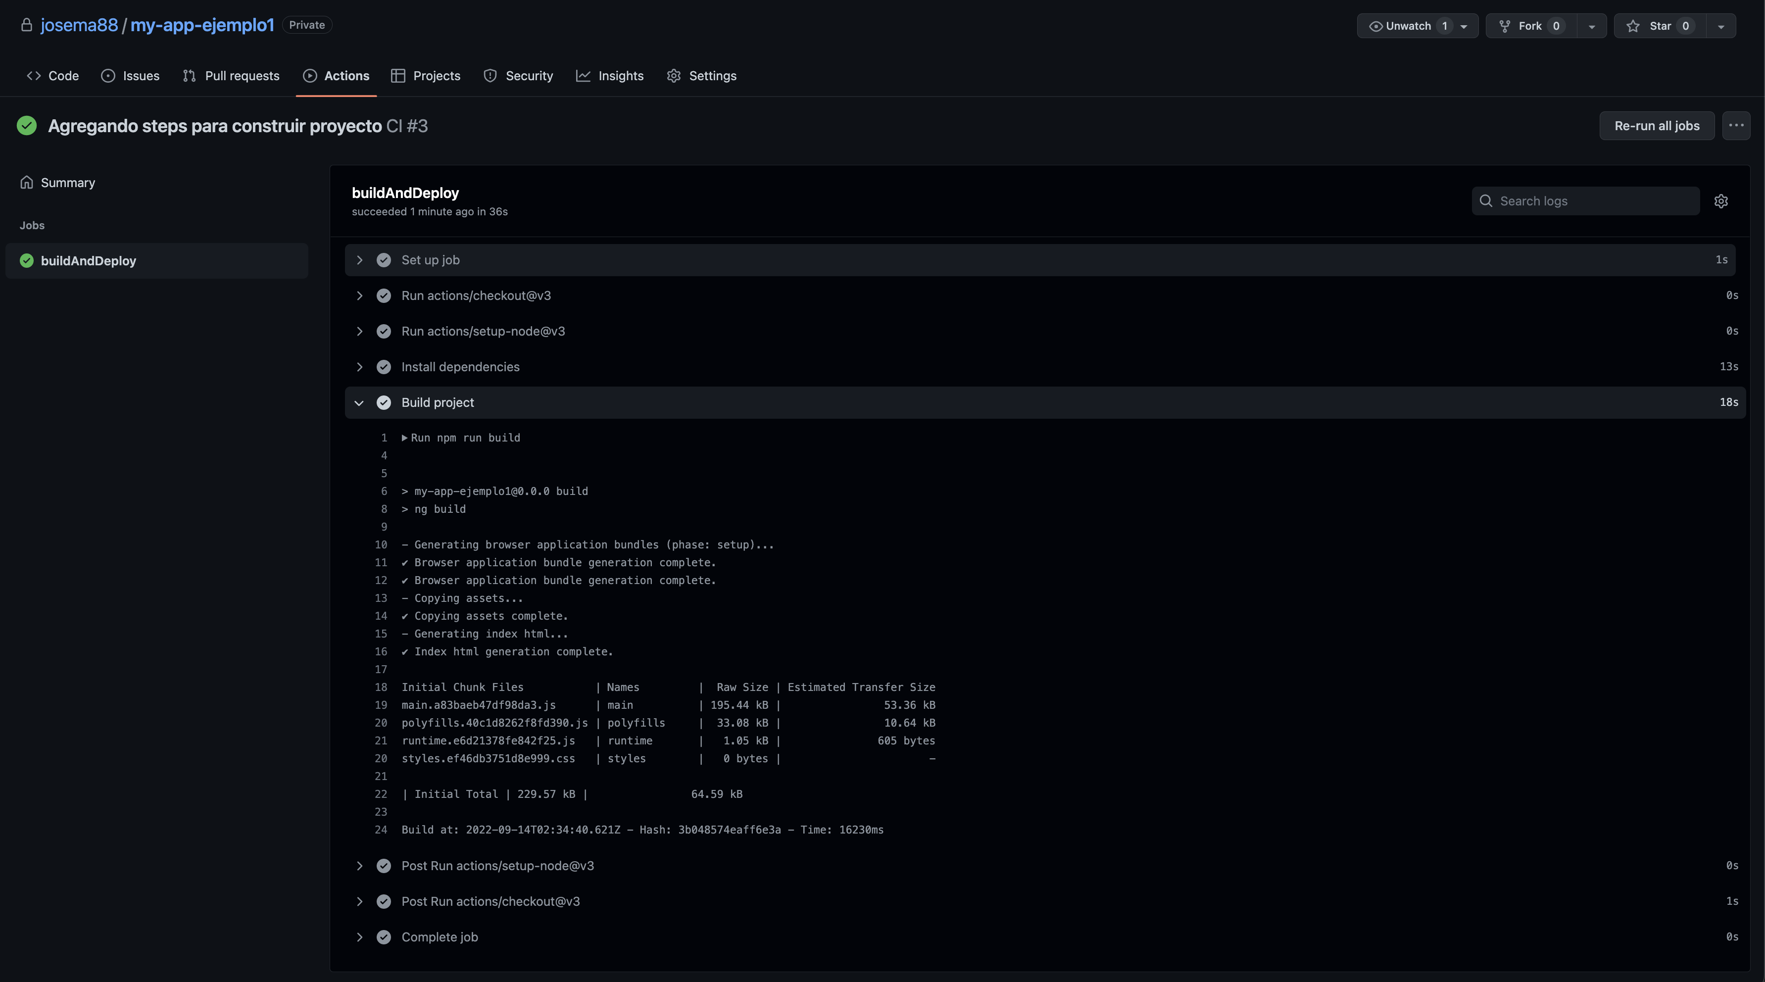Open the Settings repository tab
The image size is (1765, 982).
[702, 76]
